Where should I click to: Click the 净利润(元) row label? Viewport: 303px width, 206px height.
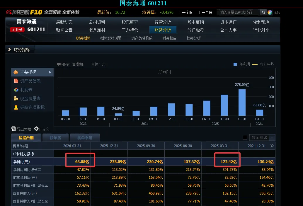21,162
